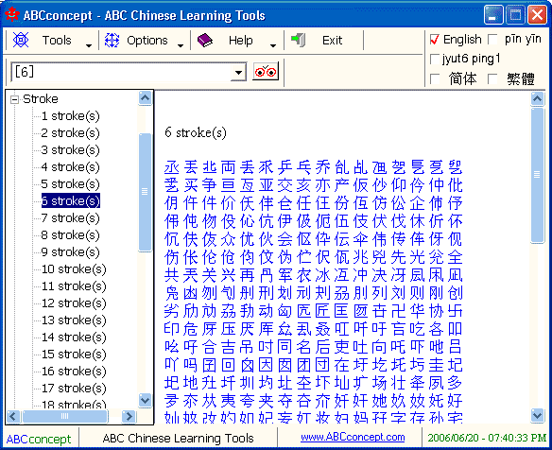Open the Tools menu

[x=57, y=40]
